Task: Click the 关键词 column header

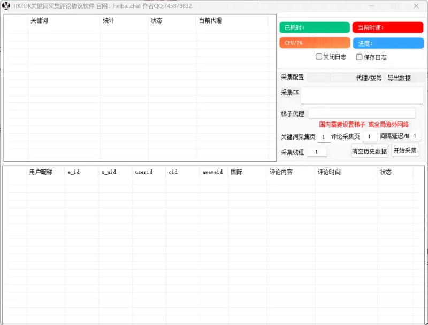Action: (39, 21)
